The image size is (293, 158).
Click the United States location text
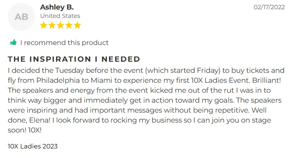[x=60, y=16]
